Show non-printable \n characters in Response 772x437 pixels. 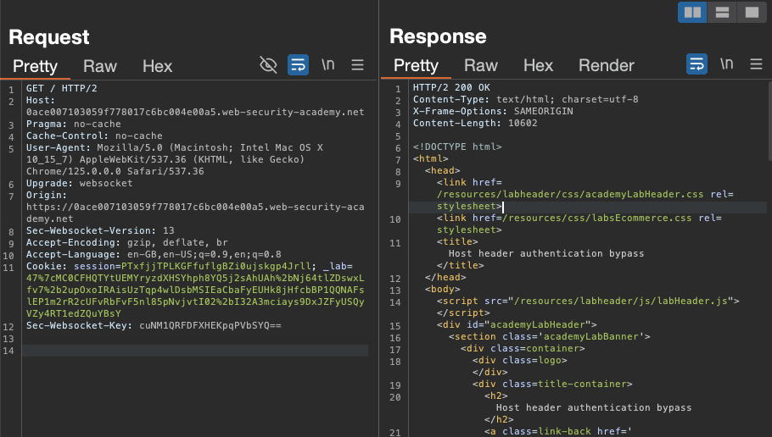click(x=726, y=65)
